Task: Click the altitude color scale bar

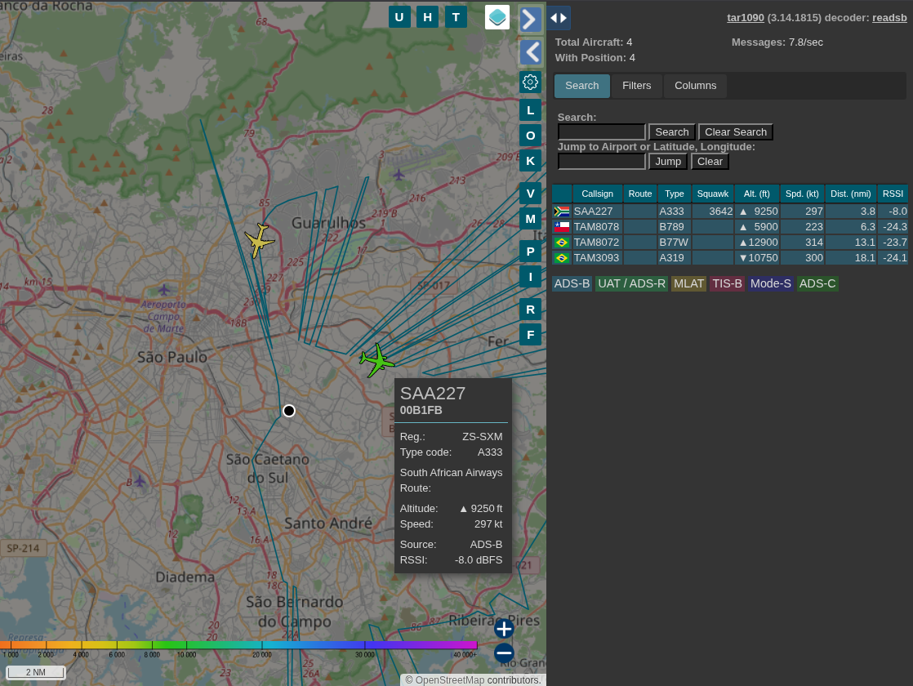Action: tap(238, 645)
